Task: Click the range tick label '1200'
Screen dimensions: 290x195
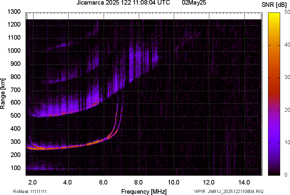Action: tap(14, 24)
